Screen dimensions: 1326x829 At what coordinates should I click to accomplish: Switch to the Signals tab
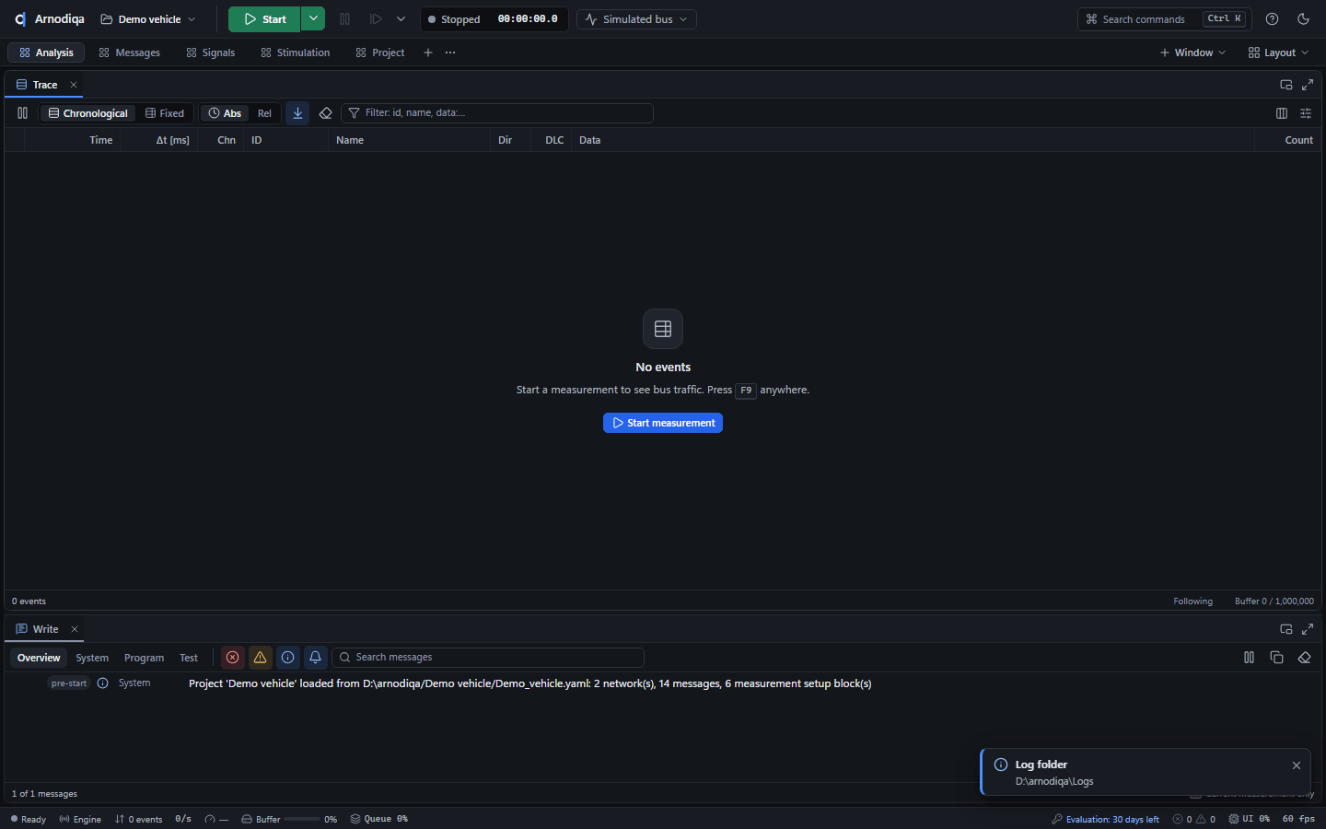coord(211,53)
